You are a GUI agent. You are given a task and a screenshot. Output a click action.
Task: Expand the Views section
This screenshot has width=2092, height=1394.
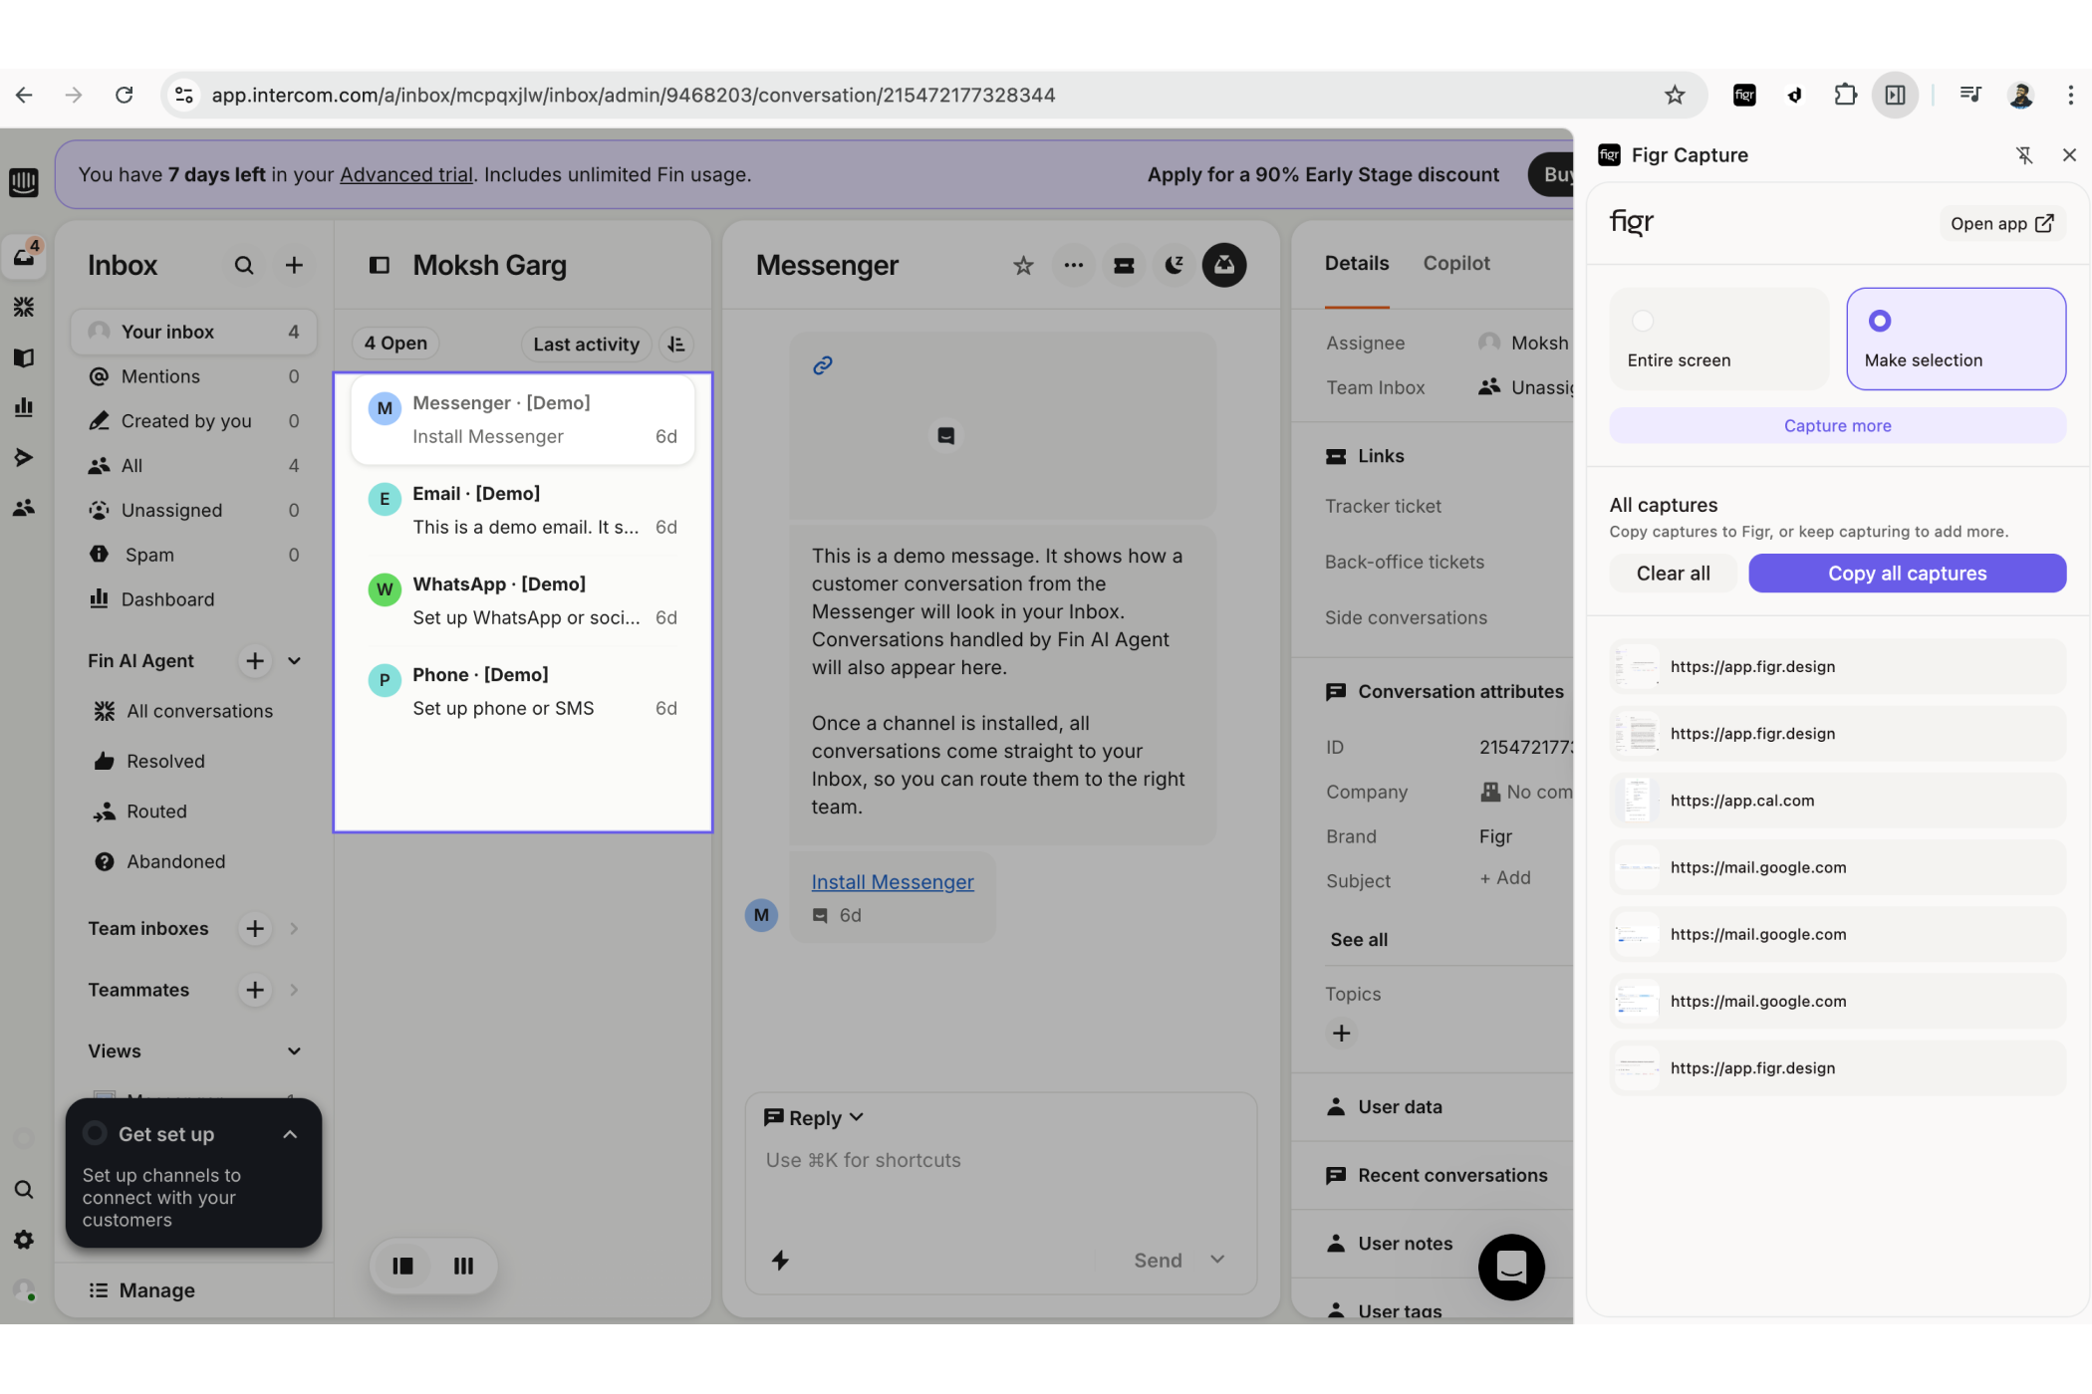(x=294, y=1050)
